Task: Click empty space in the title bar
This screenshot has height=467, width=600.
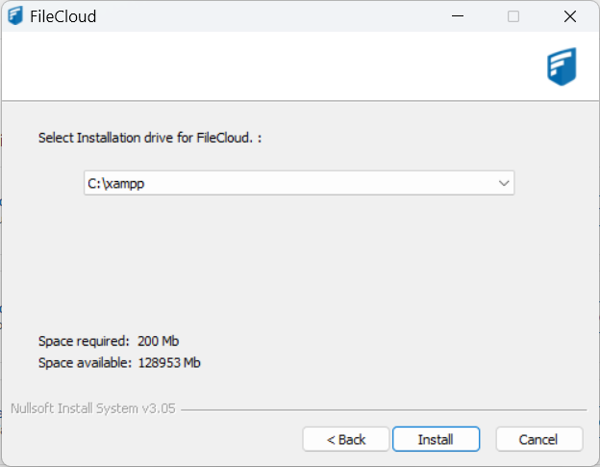Action: 269,16
